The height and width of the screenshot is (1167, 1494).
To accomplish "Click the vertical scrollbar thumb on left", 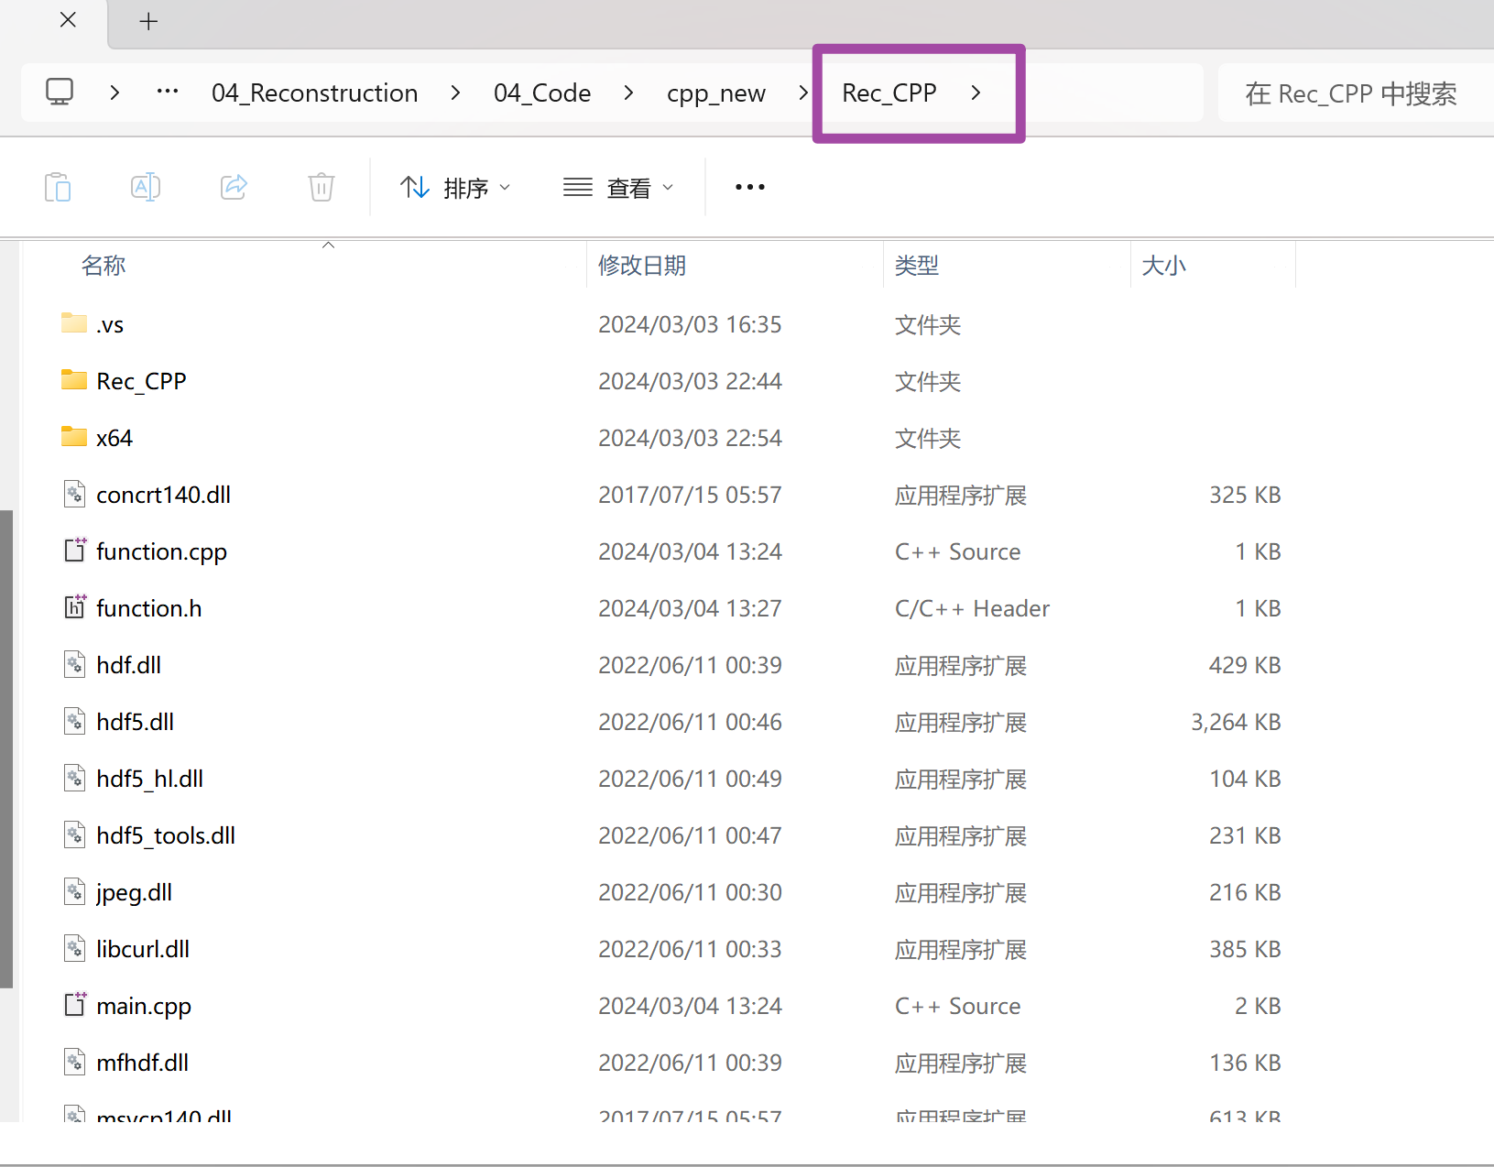I will tap(6, 749).
